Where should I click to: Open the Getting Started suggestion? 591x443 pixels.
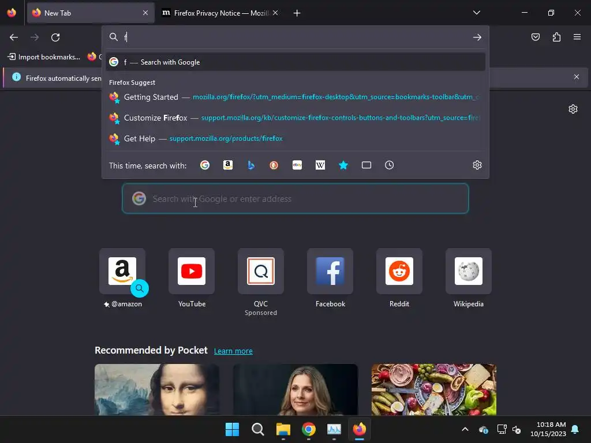[x=295, y=97]
